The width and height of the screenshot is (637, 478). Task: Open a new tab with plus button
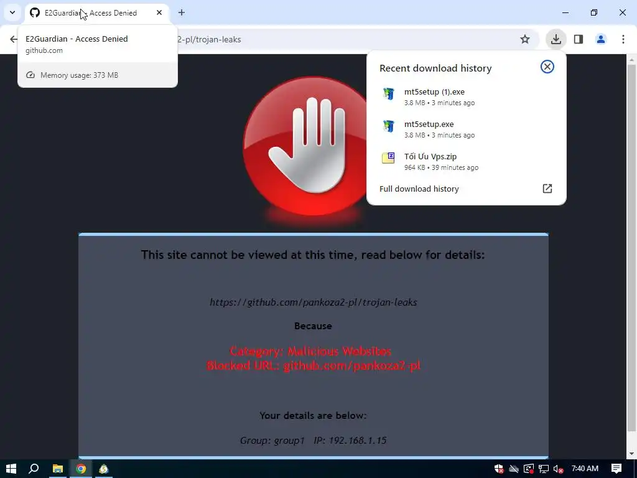182,12
